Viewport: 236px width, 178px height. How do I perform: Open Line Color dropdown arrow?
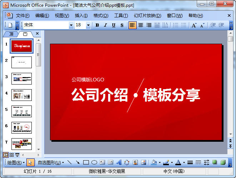172,162
